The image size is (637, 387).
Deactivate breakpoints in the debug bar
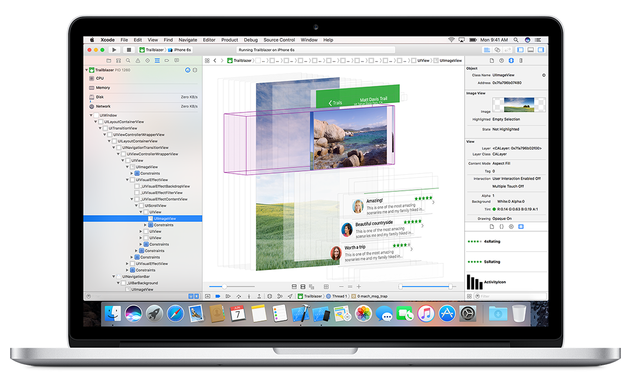coord(218,297)
